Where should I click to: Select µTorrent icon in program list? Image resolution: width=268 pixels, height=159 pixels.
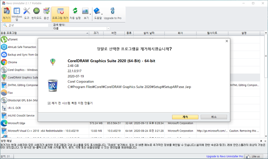4,39
